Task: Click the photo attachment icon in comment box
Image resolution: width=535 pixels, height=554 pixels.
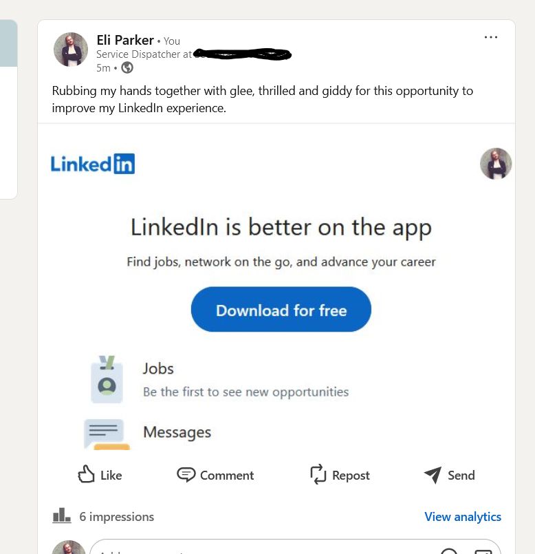Action: pyautogui.click(x=483, y=551)
